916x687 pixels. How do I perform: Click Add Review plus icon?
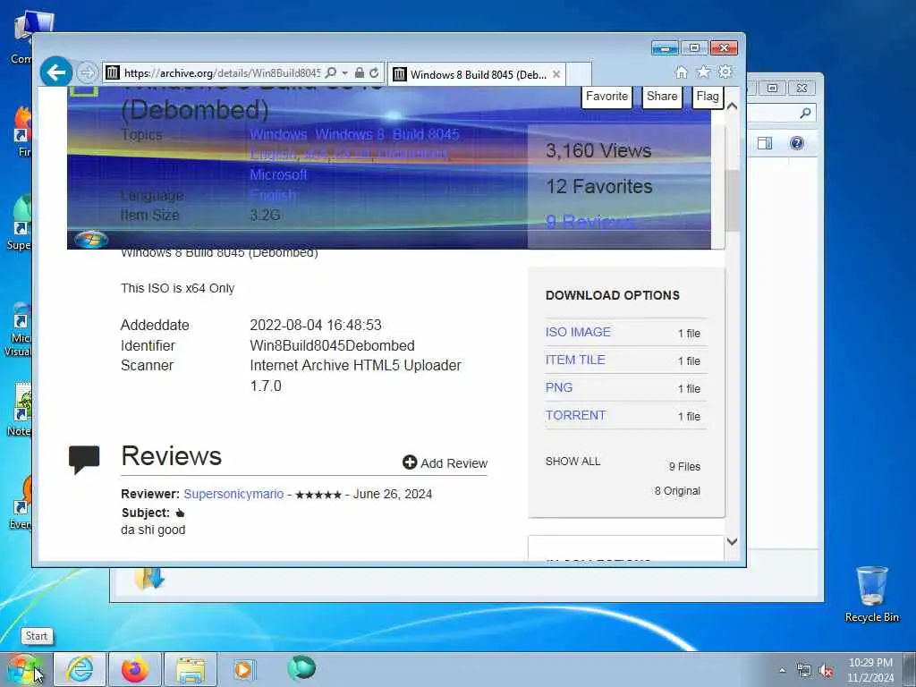[x=410, y=462]
